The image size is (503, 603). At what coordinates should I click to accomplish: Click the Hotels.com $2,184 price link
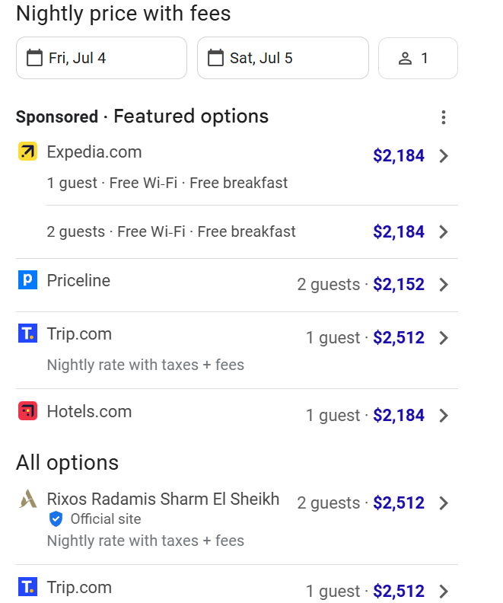(x=399, y=416)
